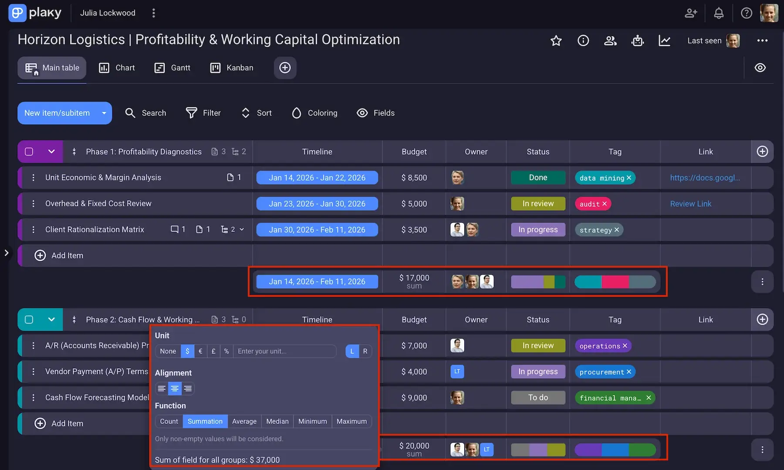Check the Phase 1 group checkbox

click(29, 152)
